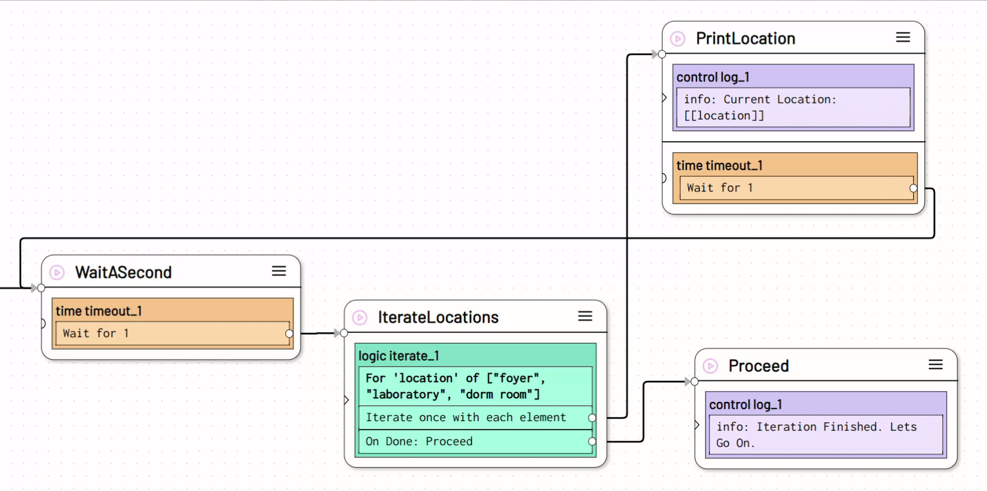Open the WaitASecond hamburger menu

279,271
